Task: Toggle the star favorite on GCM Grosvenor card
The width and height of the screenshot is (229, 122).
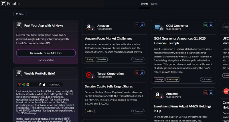Action: pos(211,25)
